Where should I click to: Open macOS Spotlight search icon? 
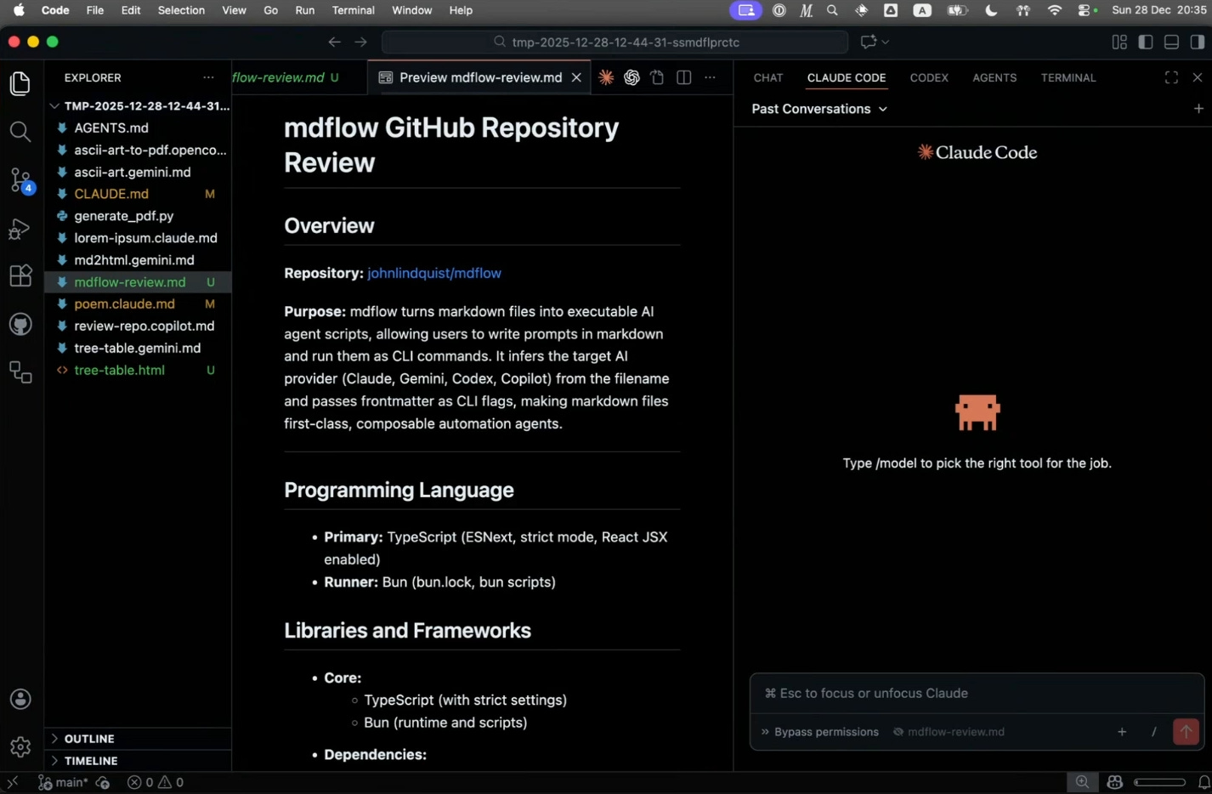[832, 10]
